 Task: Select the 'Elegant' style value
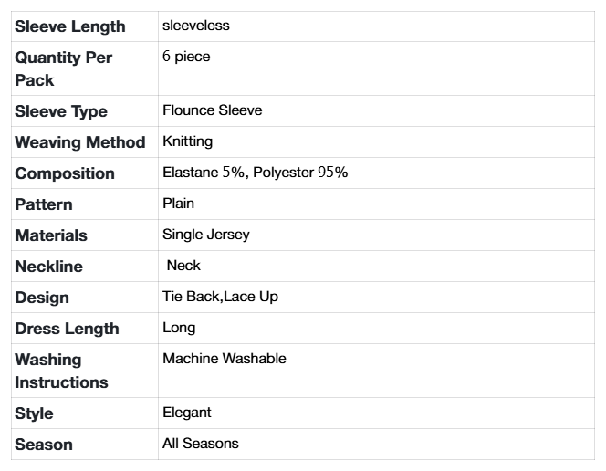tap(186, 413)
